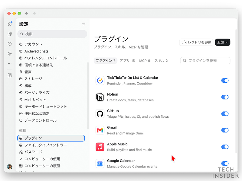The width and height of the screenshot is (242, 181).
Task: Toggle the Apple Music plugin off
Action: coord(225,147)
